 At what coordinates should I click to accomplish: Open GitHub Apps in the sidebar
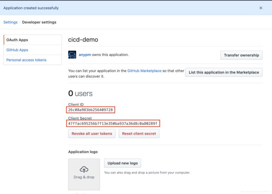point(33,50)
